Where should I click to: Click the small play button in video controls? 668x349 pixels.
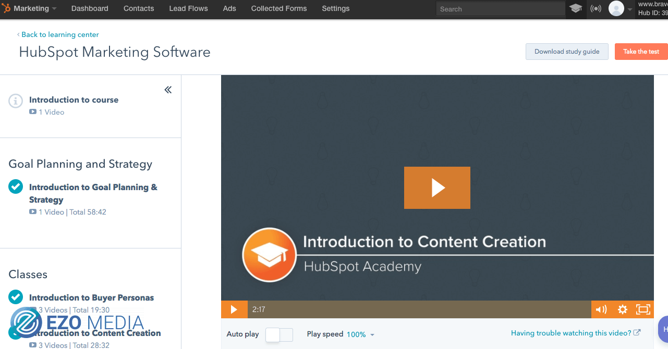[x=234, y=309]
